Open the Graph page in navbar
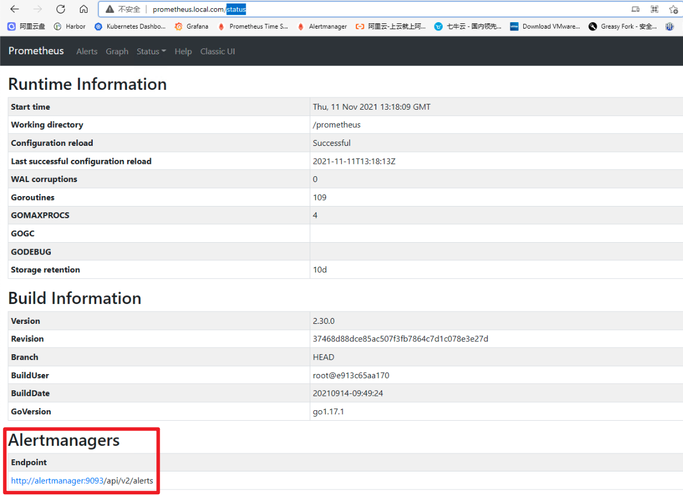The image size is (683, 496). click(x=117, y=51)
